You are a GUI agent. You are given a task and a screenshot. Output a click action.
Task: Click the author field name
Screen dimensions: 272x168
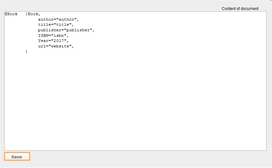click(46, 19)
